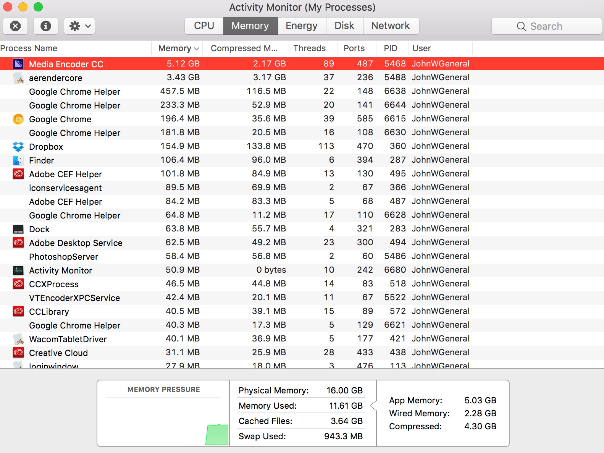Click the CCXProcess icon
604x453 pixels.
pos(18,284)
